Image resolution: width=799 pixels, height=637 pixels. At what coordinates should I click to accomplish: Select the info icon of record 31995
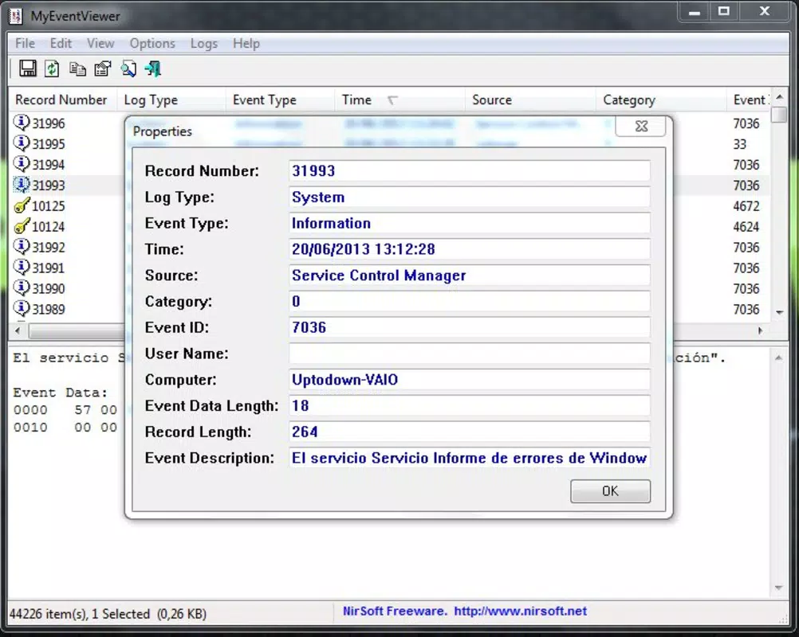tap(21, 143)
